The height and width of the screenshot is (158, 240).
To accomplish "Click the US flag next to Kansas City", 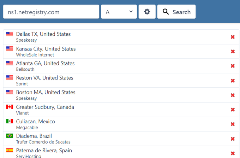I will point(10,48).
